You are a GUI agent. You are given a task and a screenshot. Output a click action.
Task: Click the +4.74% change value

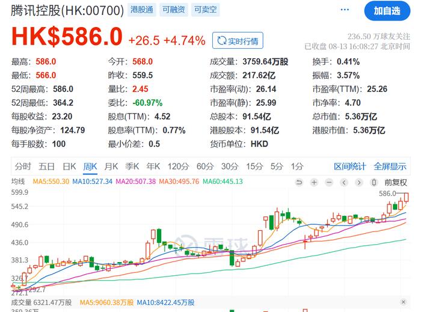tap(185, 41)
